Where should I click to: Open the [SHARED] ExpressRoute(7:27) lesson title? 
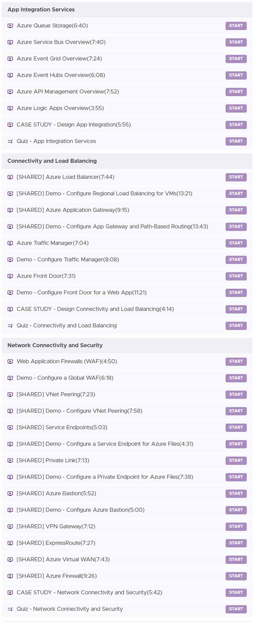click(x=56, y=543)
